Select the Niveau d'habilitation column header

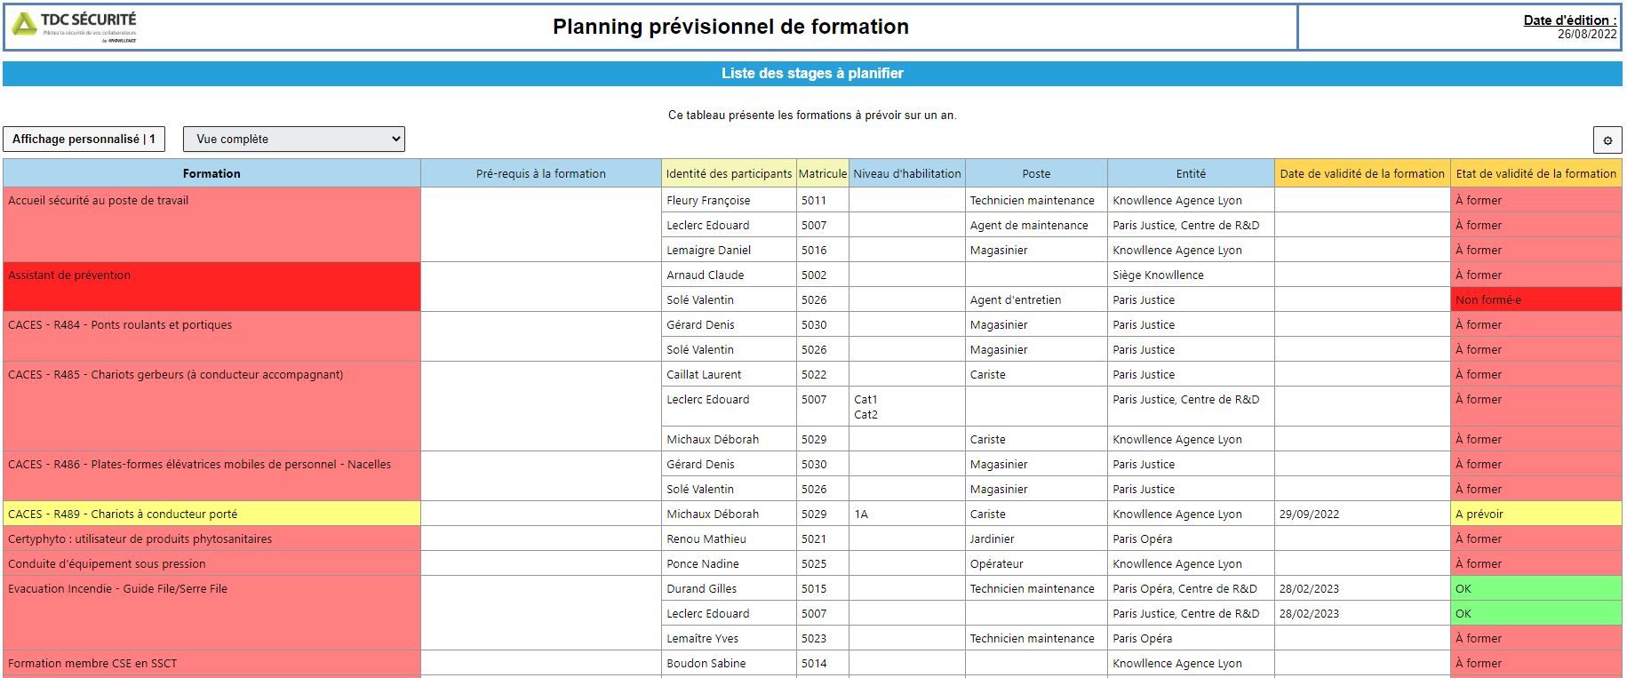pos(907,173)
